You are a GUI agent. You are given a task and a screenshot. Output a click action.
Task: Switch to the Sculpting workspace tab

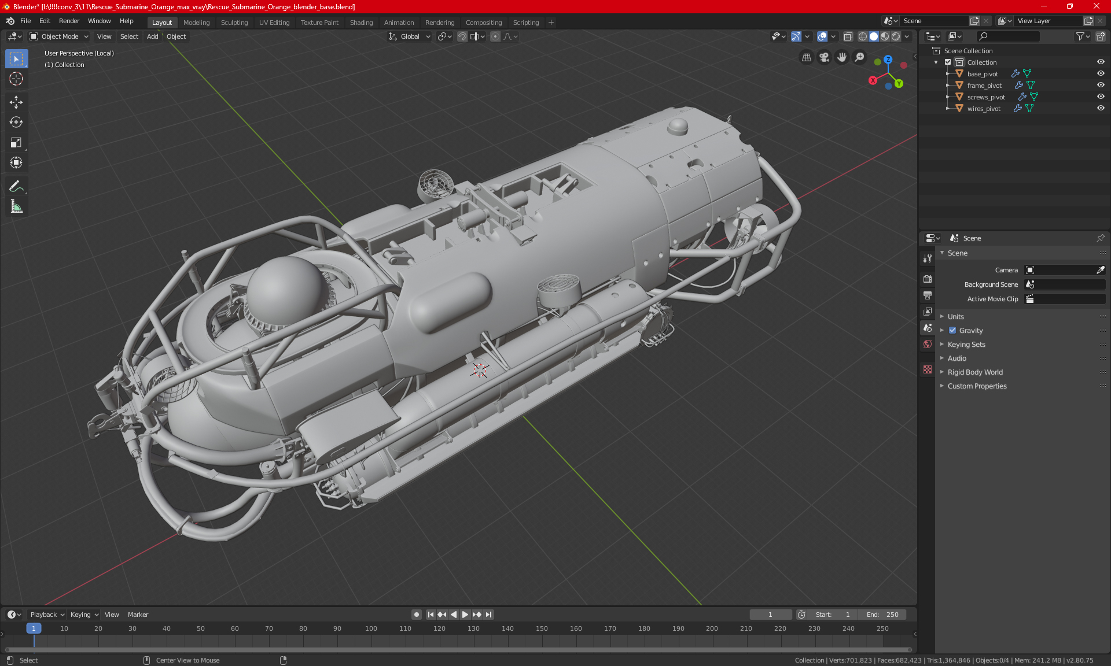[234, 23]
